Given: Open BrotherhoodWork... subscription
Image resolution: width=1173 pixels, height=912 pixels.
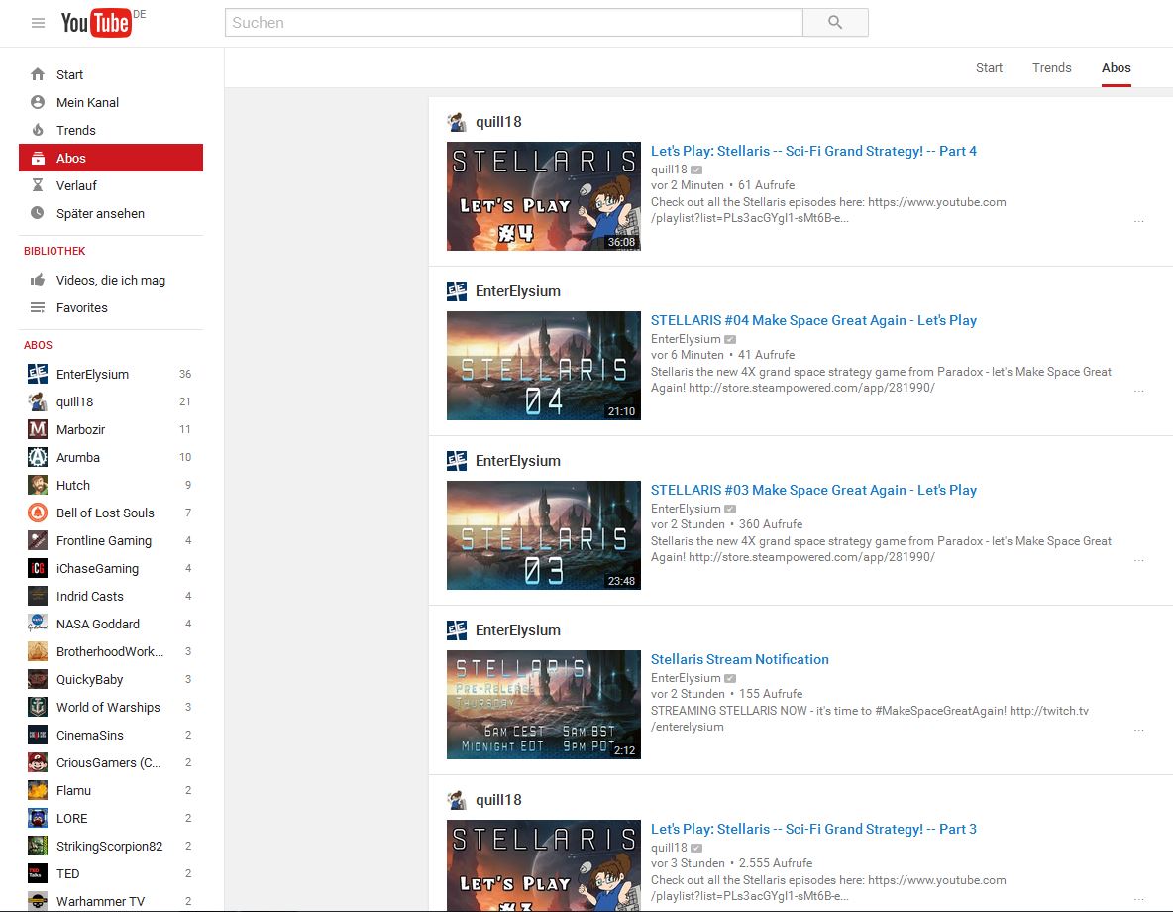Looking at the screenshot, I should coord(111,651).
